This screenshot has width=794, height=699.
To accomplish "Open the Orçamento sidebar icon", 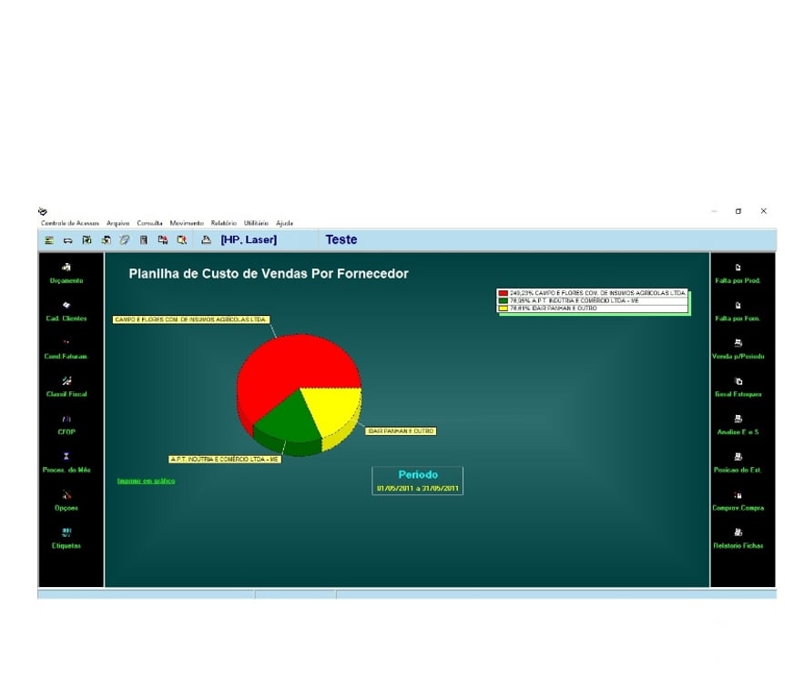I will [x=66, y=268].
